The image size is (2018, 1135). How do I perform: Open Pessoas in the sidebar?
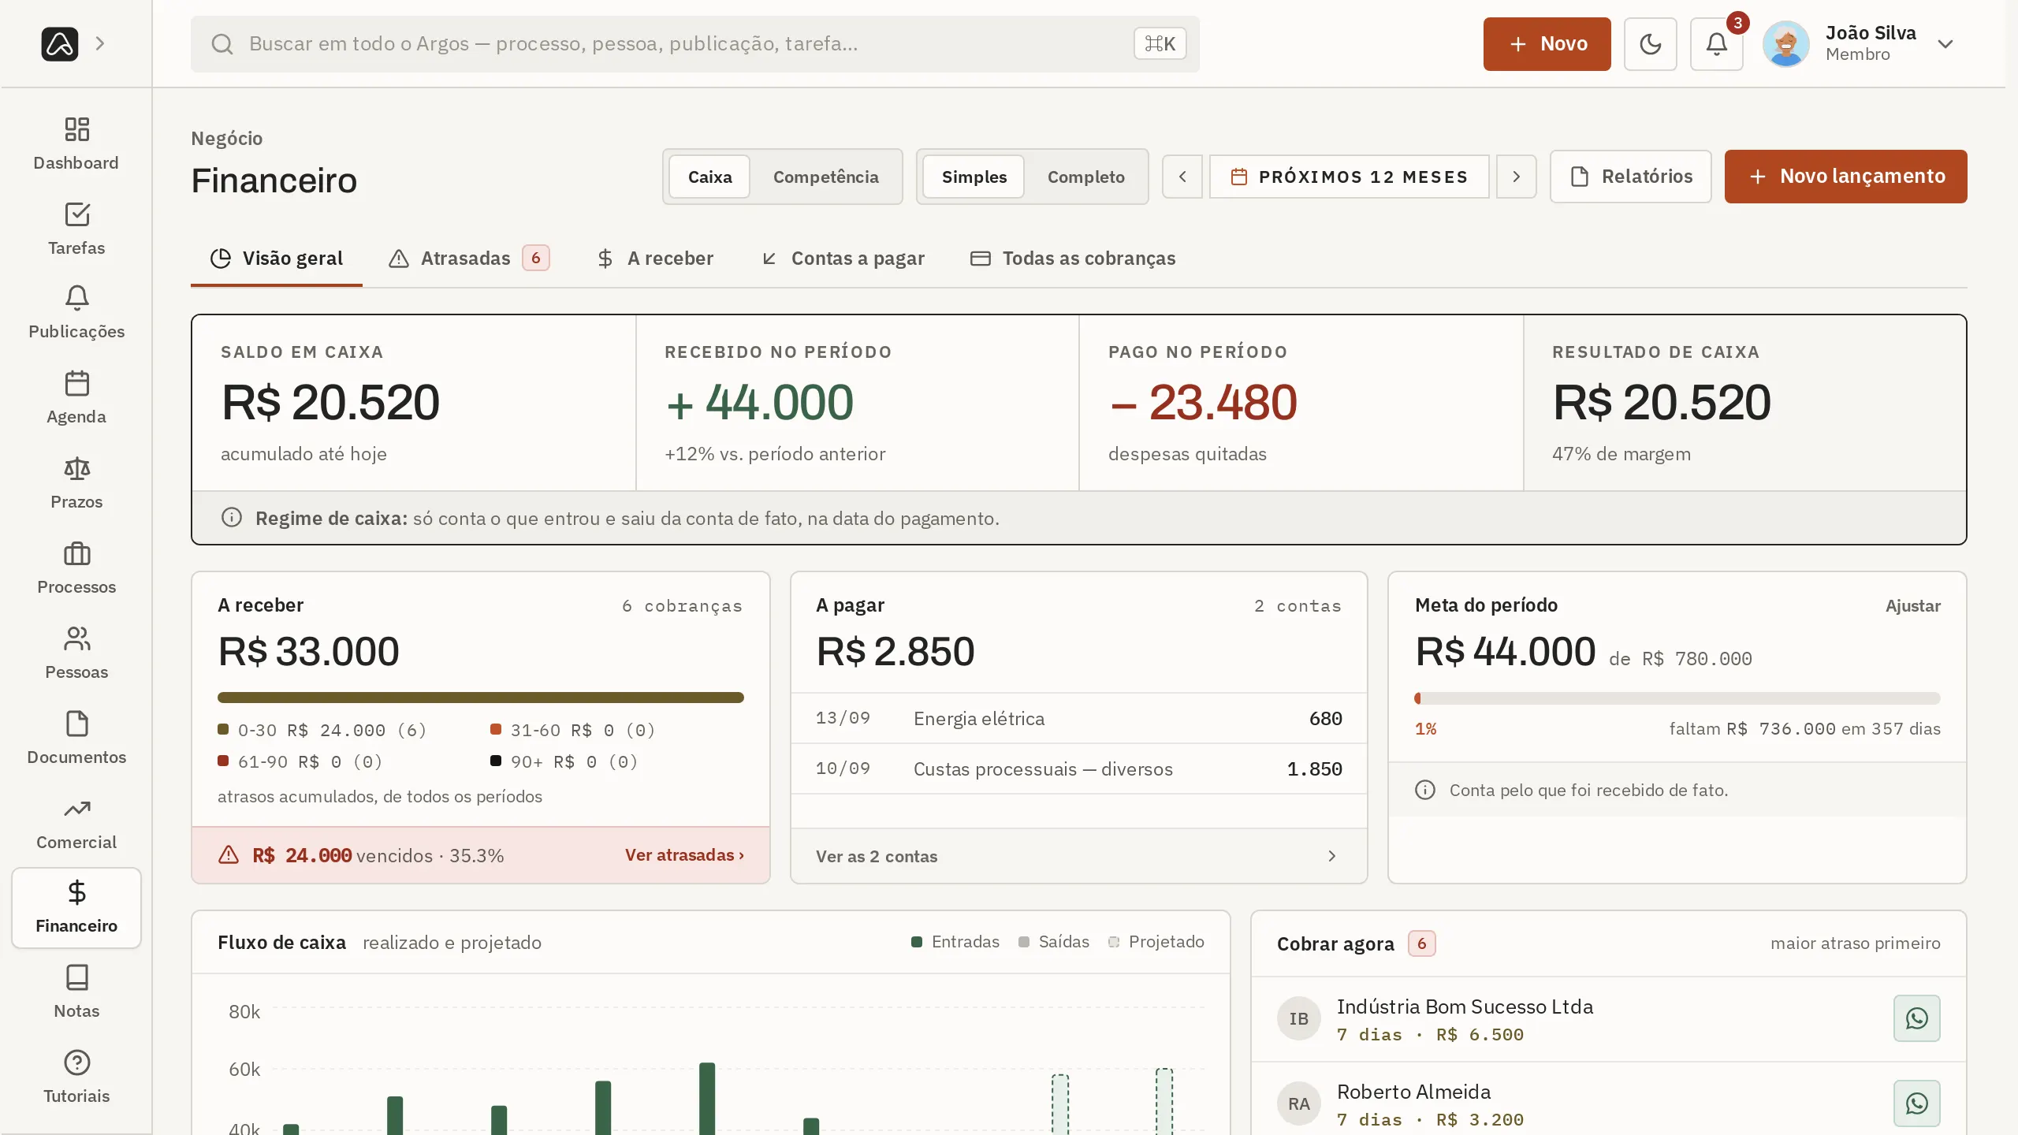(76, 653)
